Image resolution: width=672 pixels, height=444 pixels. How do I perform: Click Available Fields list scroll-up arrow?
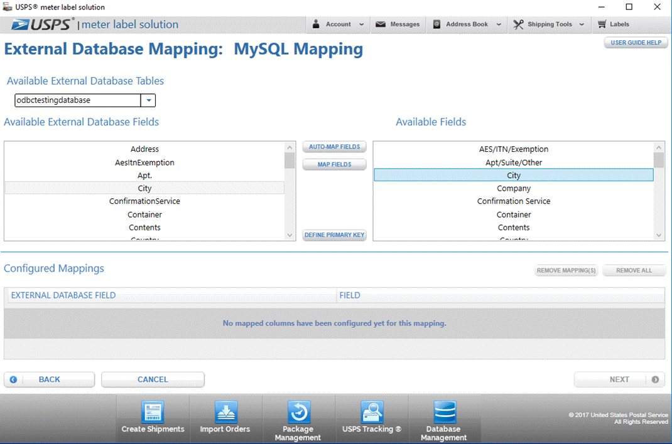coord(659,147)
